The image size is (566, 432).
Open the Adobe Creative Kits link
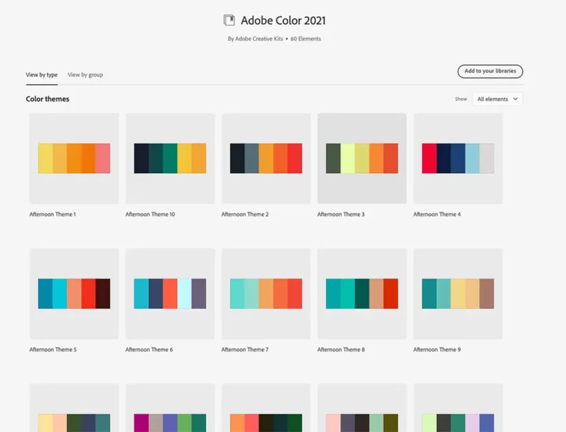pyautogui.click(x=259, y=39)
